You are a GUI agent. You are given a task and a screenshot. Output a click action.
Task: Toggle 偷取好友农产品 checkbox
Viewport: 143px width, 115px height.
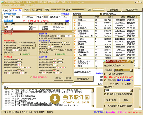[x=39, y=44]
